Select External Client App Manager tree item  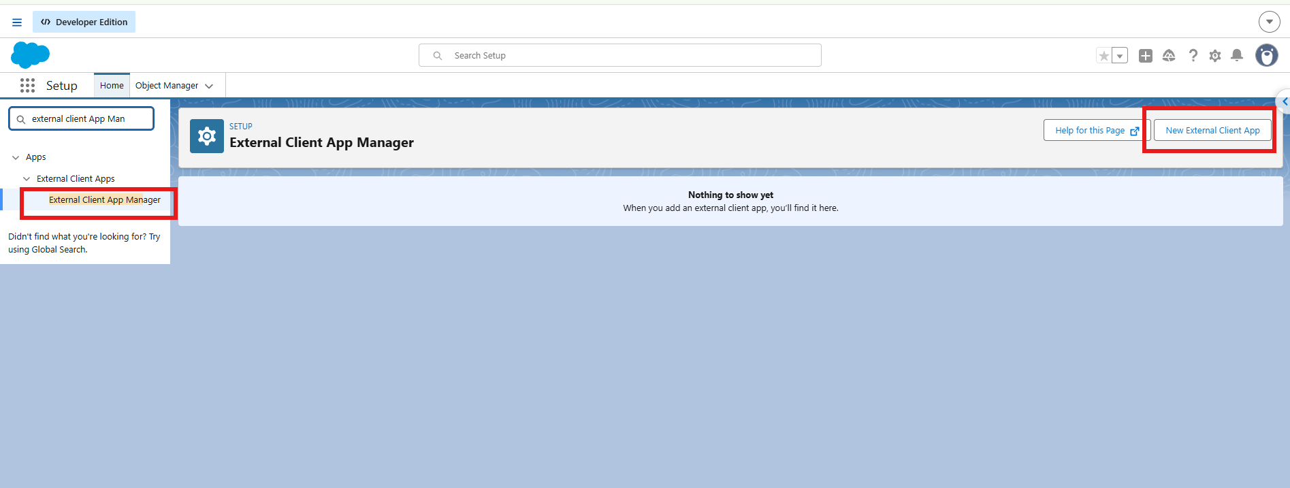tap(105, 200)
